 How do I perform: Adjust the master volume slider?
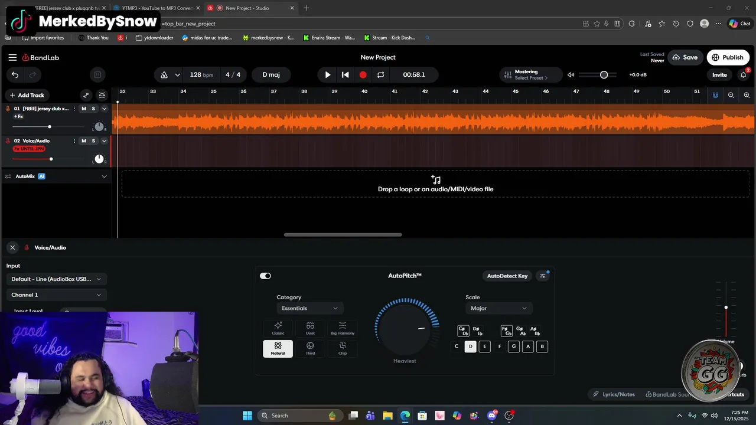(598, 75)
